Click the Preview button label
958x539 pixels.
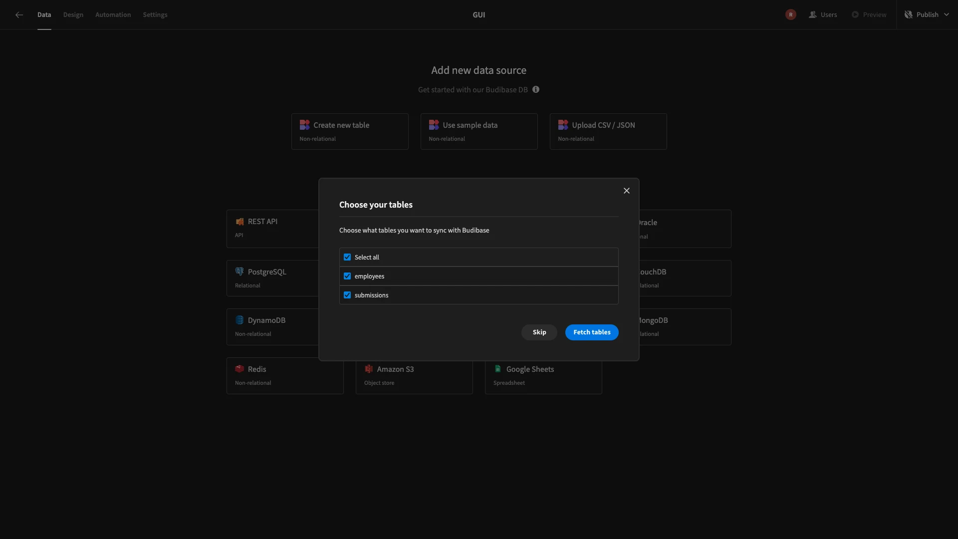pos(875,15)
